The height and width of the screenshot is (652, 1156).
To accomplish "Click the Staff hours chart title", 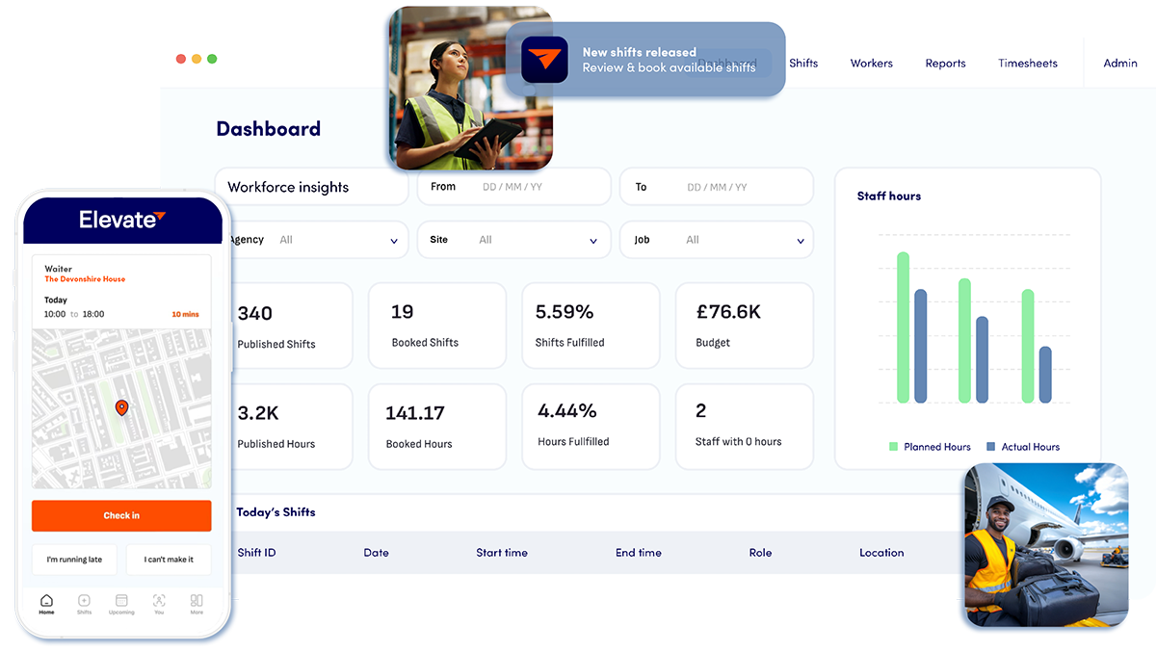I will coord(889,196).
